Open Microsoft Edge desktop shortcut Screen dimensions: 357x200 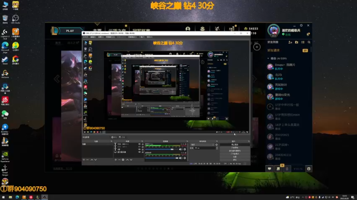pos(5,48)
